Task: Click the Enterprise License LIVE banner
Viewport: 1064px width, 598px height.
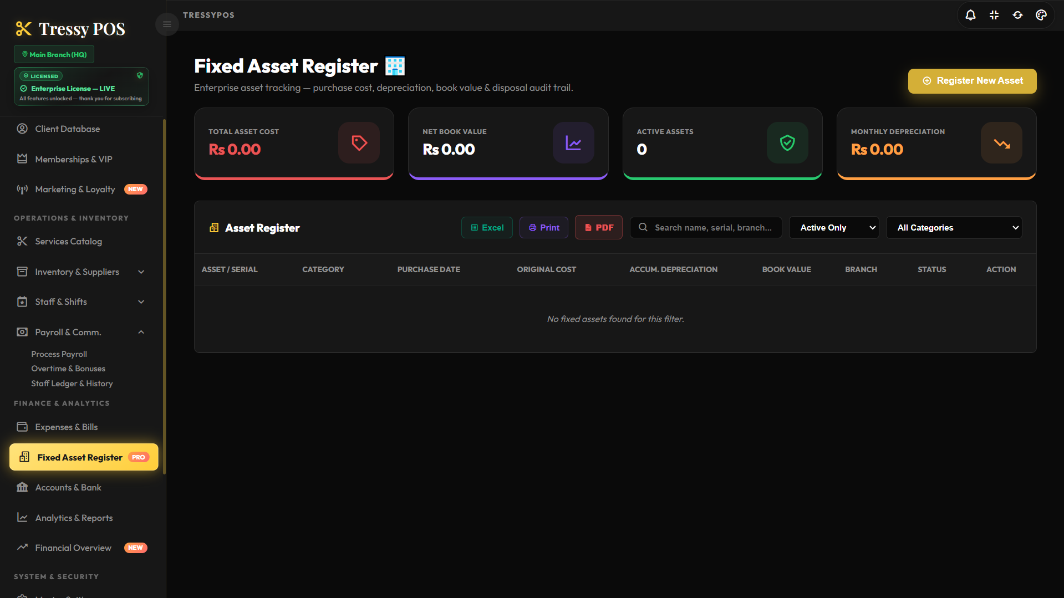Action: pos(82,86)
